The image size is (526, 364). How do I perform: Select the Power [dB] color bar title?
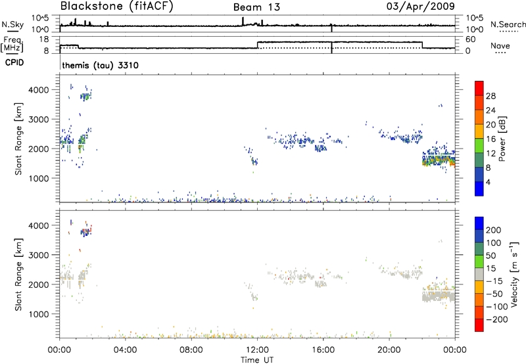(502, 139)
